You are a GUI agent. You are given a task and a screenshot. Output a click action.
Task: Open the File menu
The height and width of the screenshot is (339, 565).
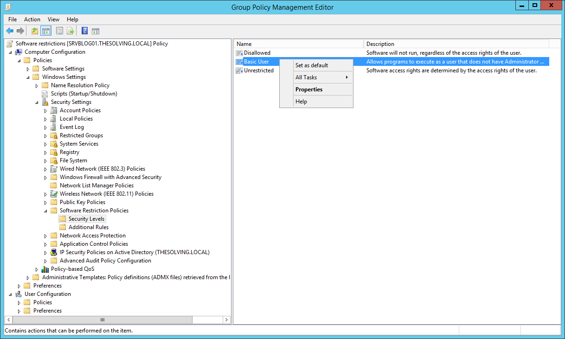point(13,19)
